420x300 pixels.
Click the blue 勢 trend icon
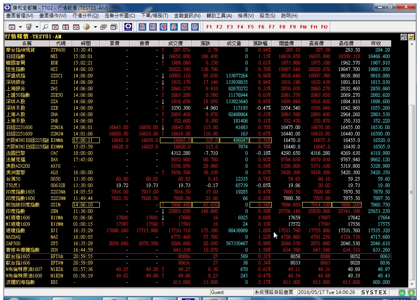pyautogui.click(x=195, y=27)
